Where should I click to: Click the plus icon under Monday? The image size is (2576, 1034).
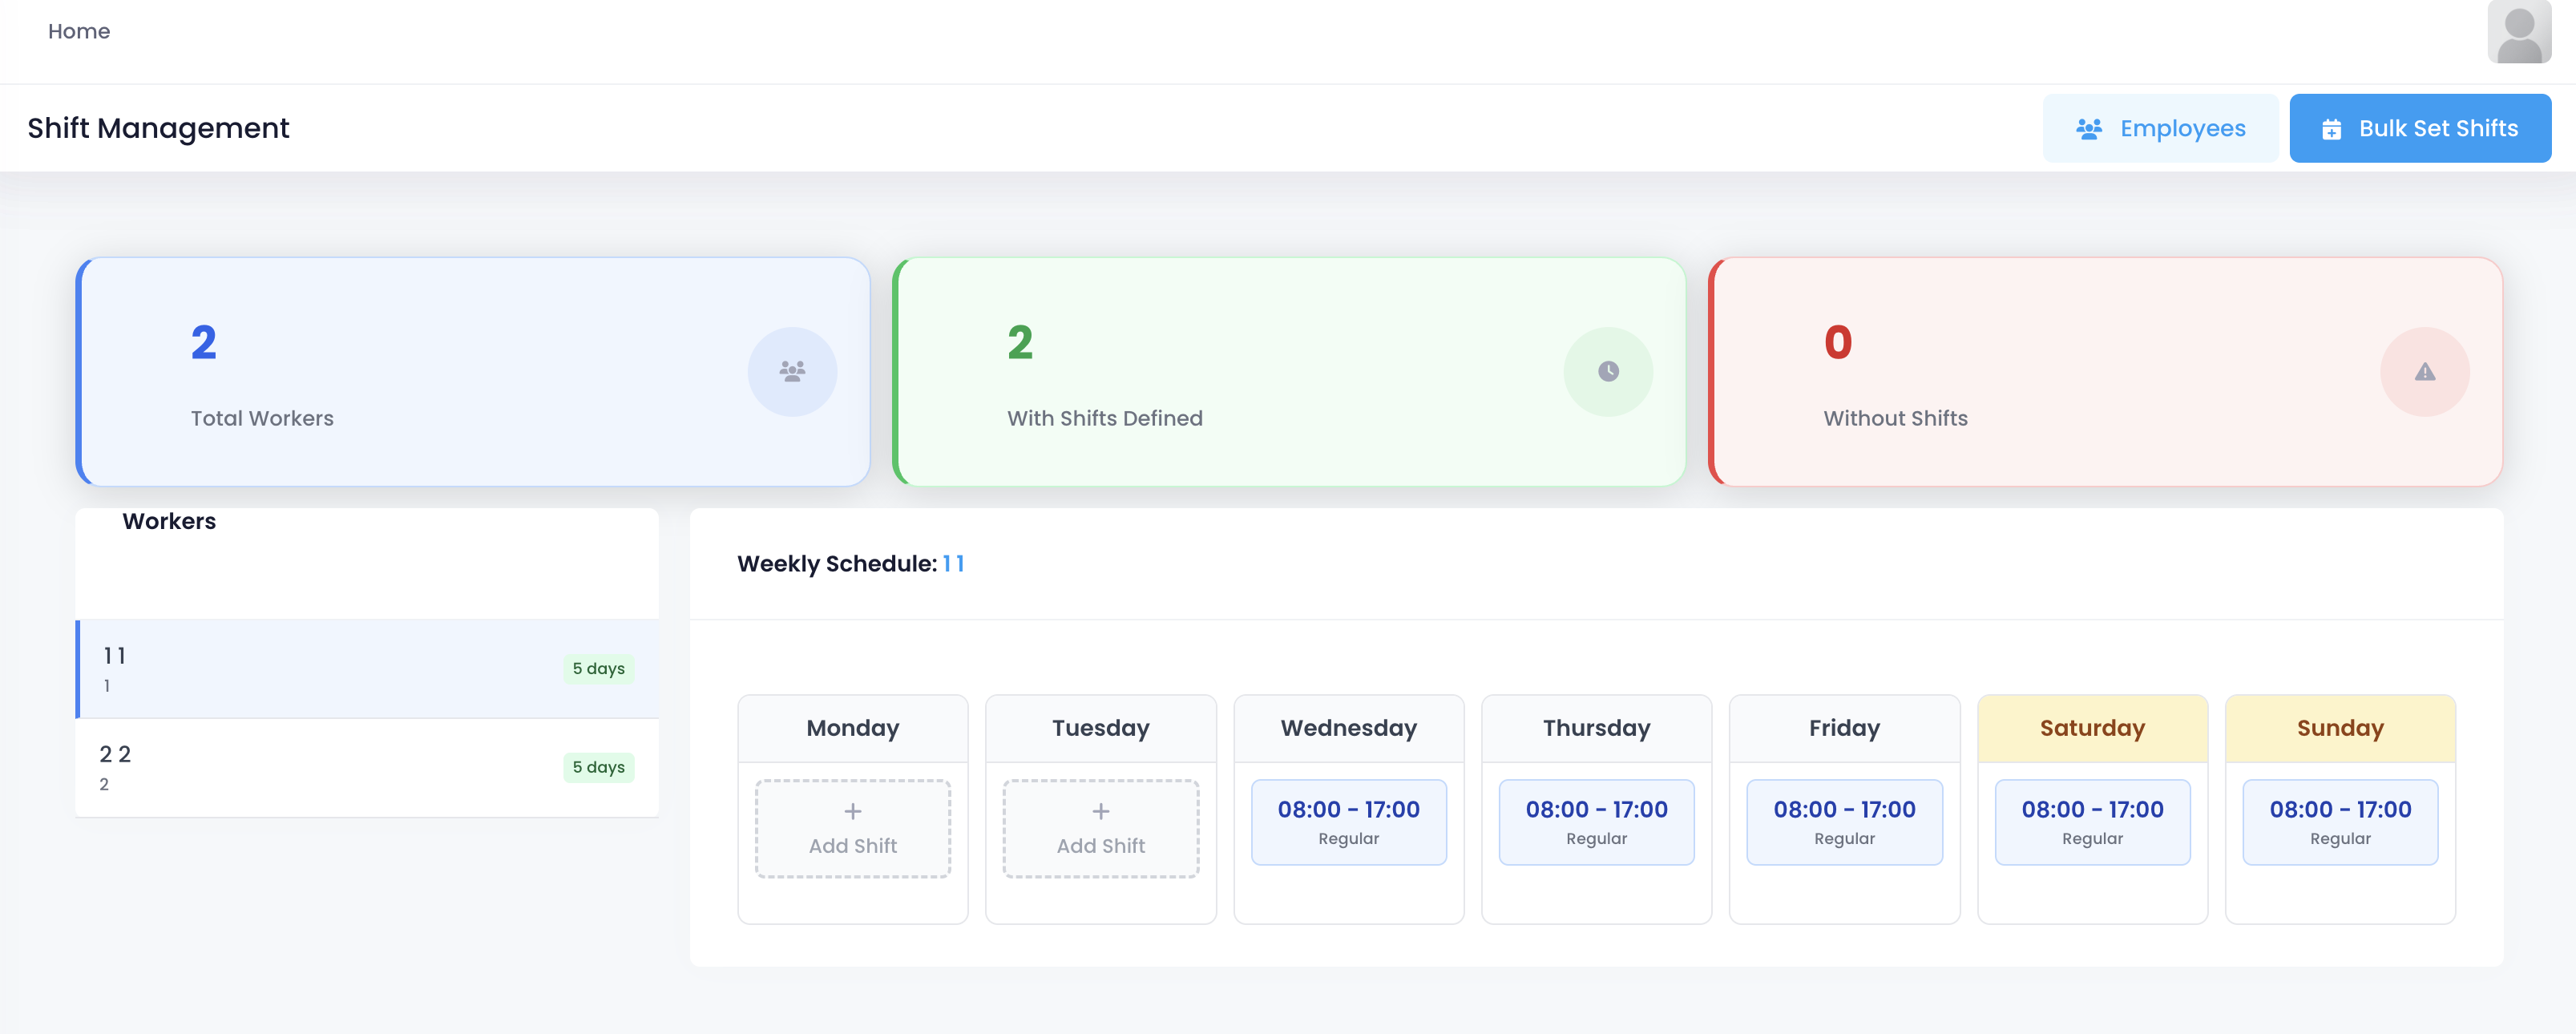pyautogui.click(x=852, y=811)
